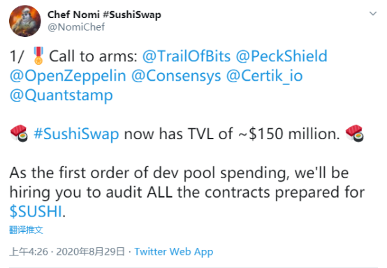Open the #SushiSwap hashtag in tweet body

coord(76,134)
